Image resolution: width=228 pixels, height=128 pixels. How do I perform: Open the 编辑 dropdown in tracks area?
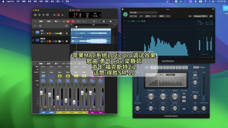tap(42, 21)
